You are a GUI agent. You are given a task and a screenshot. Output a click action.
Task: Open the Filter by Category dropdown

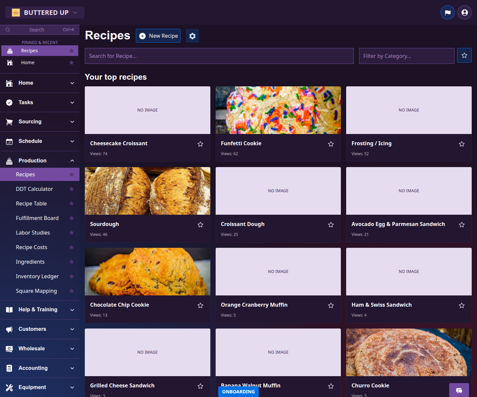(x=406, y=56)
